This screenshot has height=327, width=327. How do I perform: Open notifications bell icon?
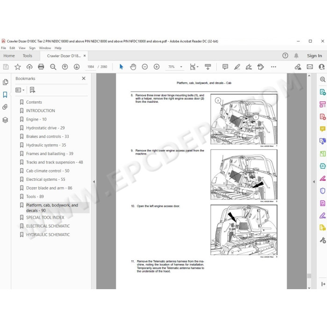[296, 56]
